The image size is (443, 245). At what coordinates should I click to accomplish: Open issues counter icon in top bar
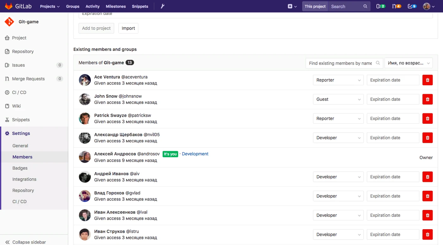pyautogui.click(x=381, y=6)
